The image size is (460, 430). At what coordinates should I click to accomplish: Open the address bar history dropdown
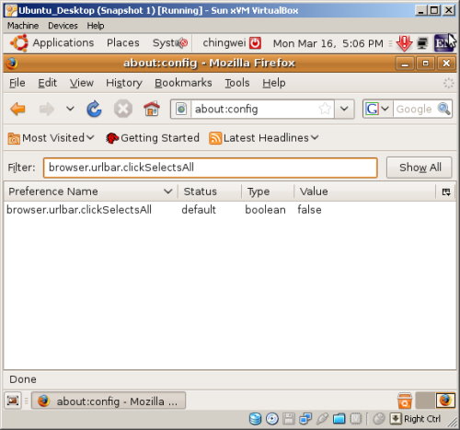point(344,109)
